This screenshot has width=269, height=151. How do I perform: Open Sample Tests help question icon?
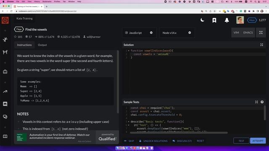(262, 102)
